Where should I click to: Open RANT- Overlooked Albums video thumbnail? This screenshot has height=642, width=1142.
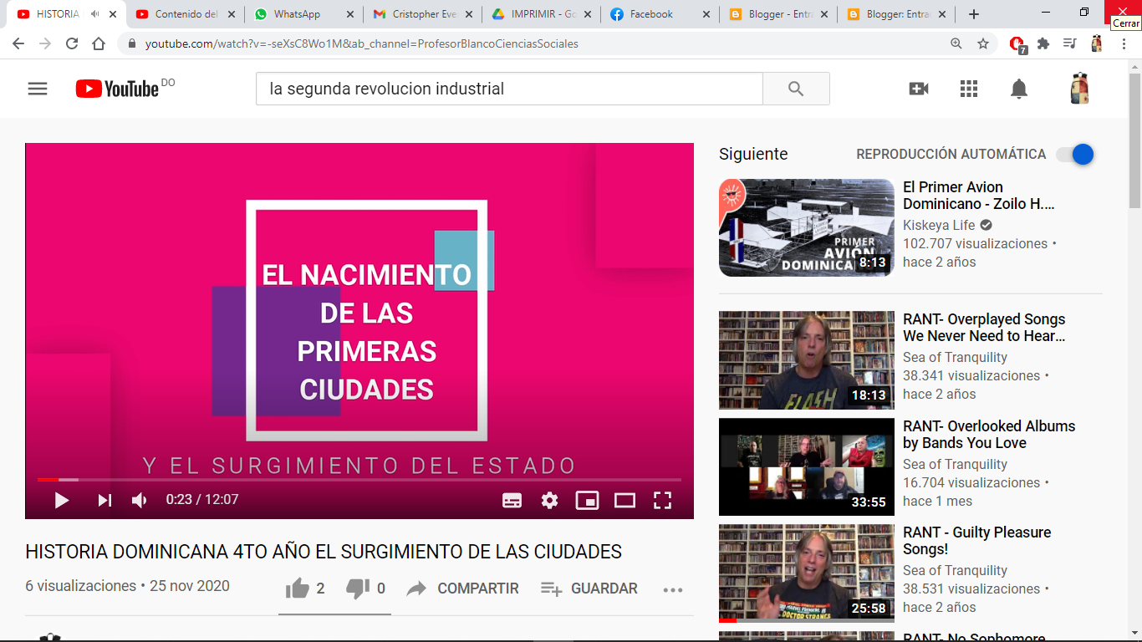pos(807,466)
